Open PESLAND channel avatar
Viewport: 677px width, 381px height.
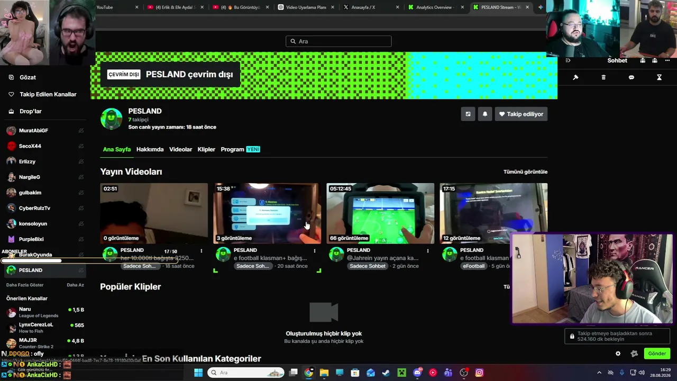pos(111,119)
